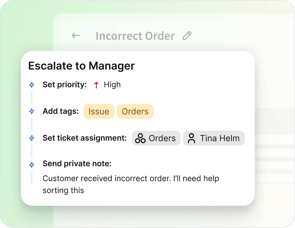Open the Tina Helm assignee chip

(214, 138)
